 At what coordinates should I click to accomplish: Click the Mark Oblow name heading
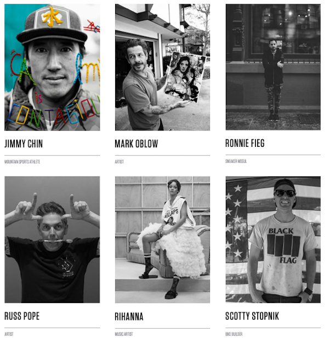click(137, 144)
